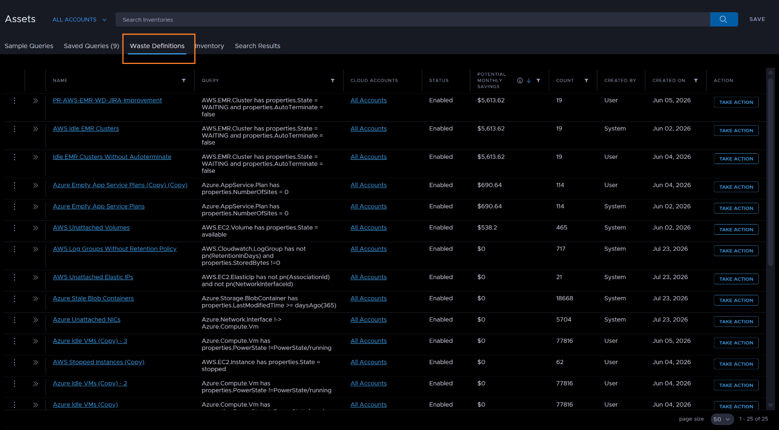Open filter for the Name column
Viewport: 779px width, 430px height.
184,81
